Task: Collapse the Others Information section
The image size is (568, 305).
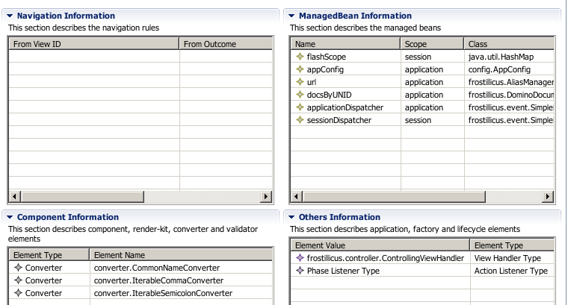Action: click(292, 217)
